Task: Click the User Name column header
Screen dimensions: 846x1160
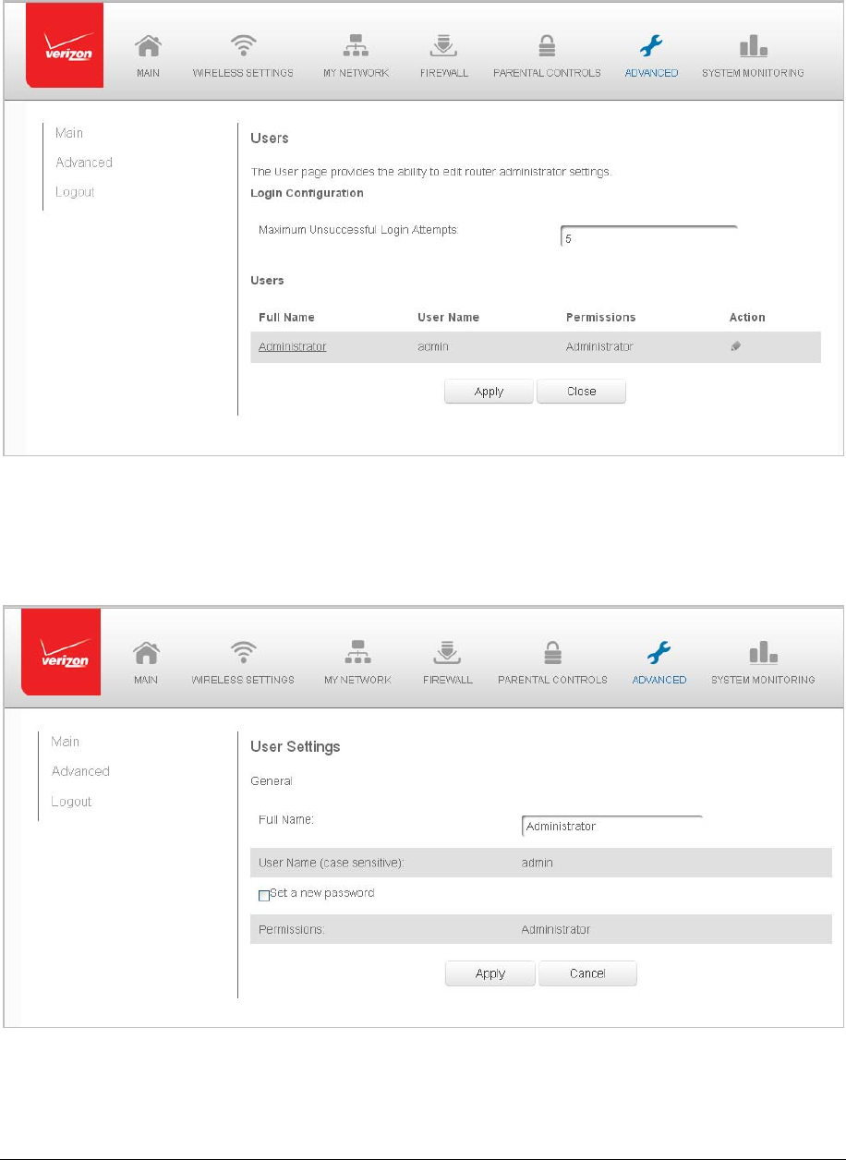Action: (449, 318)
